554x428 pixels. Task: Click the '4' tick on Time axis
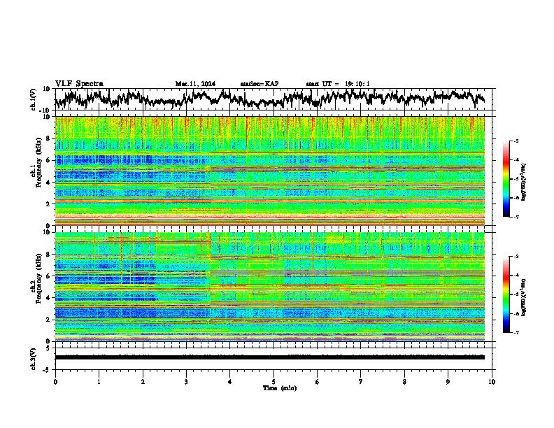point(230,382)
